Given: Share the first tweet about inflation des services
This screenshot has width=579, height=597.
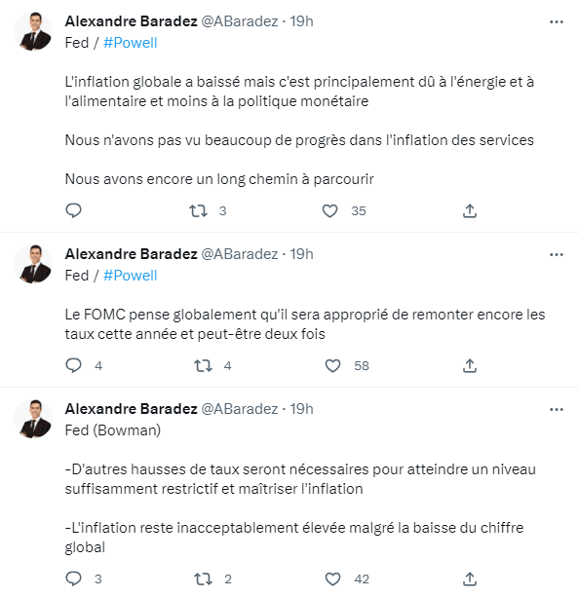Looking at the screenshot, I should click(x=470, y=210).
